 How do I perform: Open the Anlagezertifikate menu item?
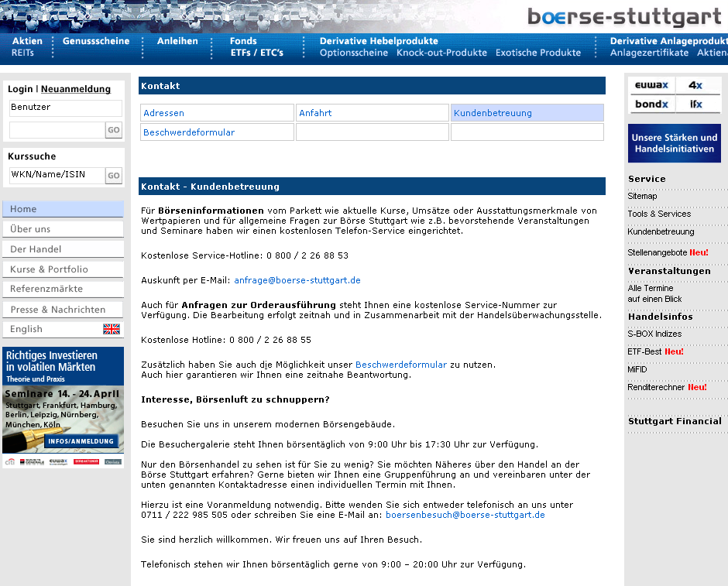649,53
